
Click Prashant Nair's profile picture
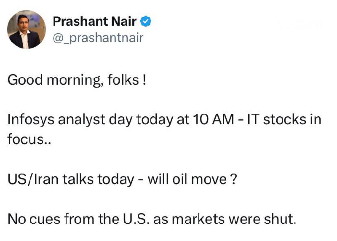(x=27, y=29)
